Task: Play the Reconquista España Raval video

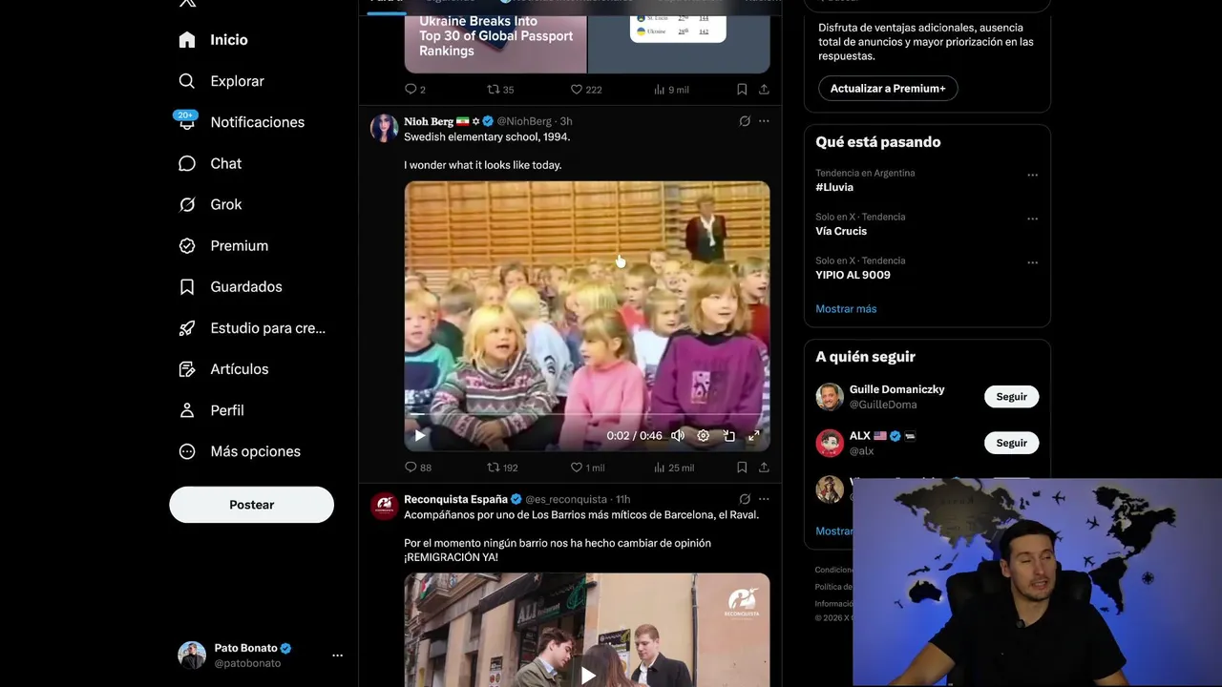Action: coord(587,675)
